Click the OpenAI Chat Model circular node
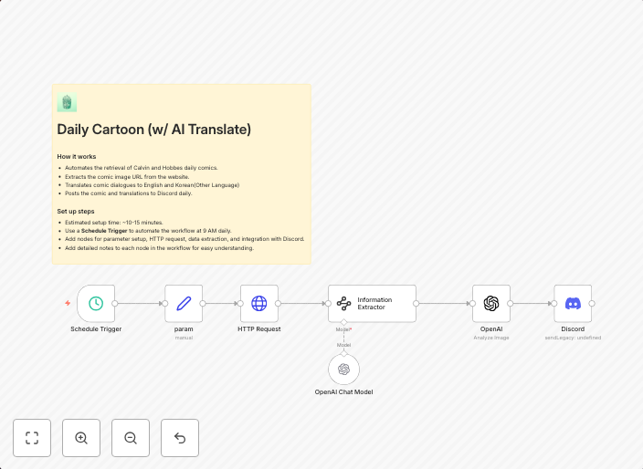 click(x=343, y=370)
